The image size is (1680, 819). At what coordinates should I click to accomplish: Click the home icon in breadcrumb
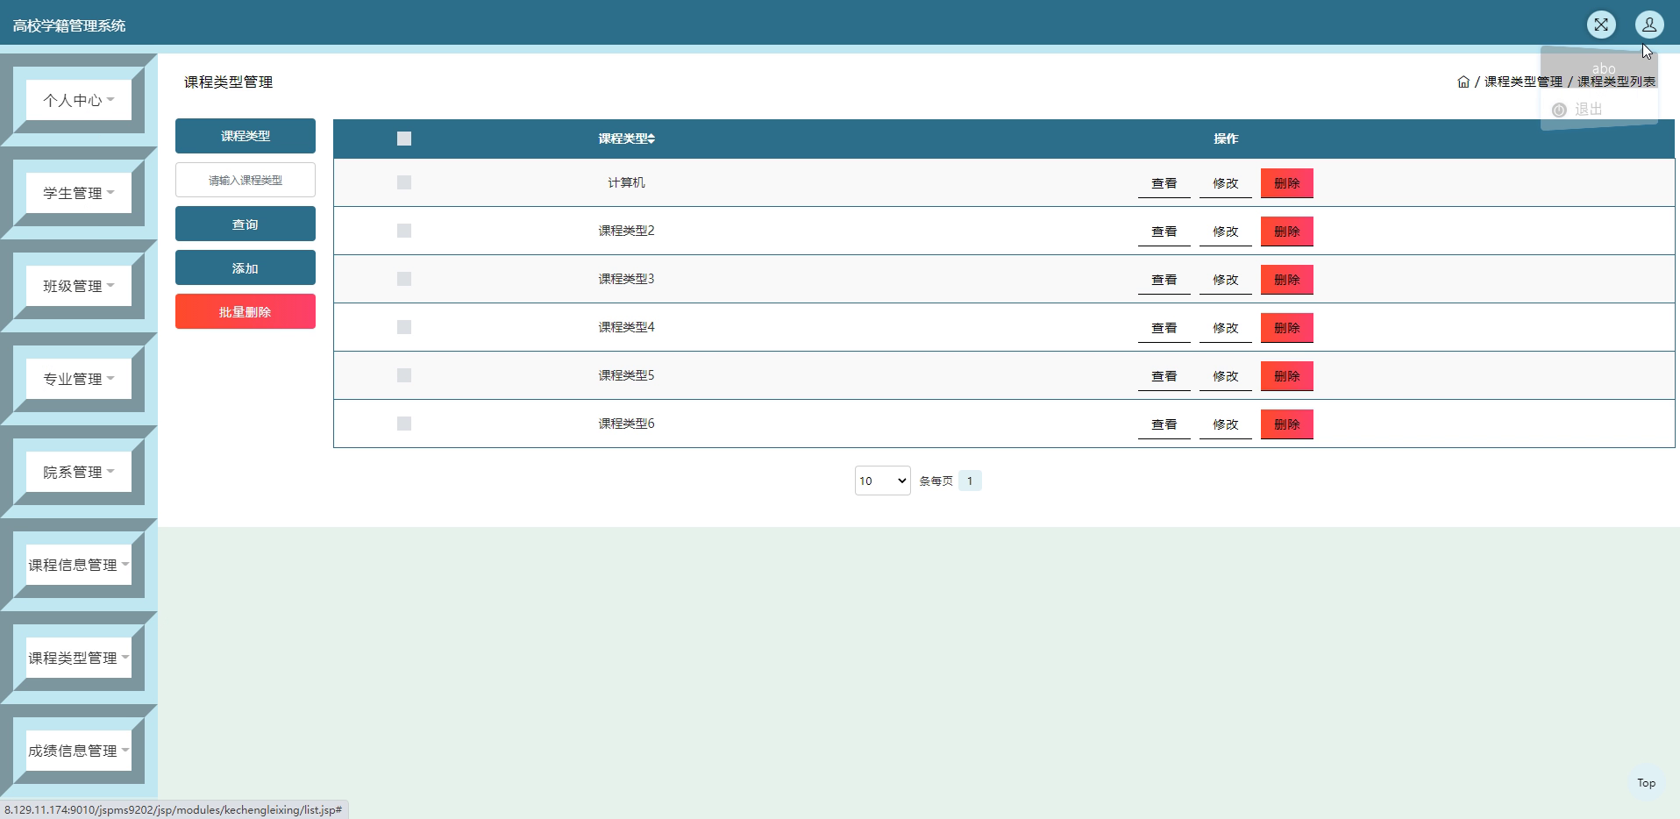click(1463, 82)
